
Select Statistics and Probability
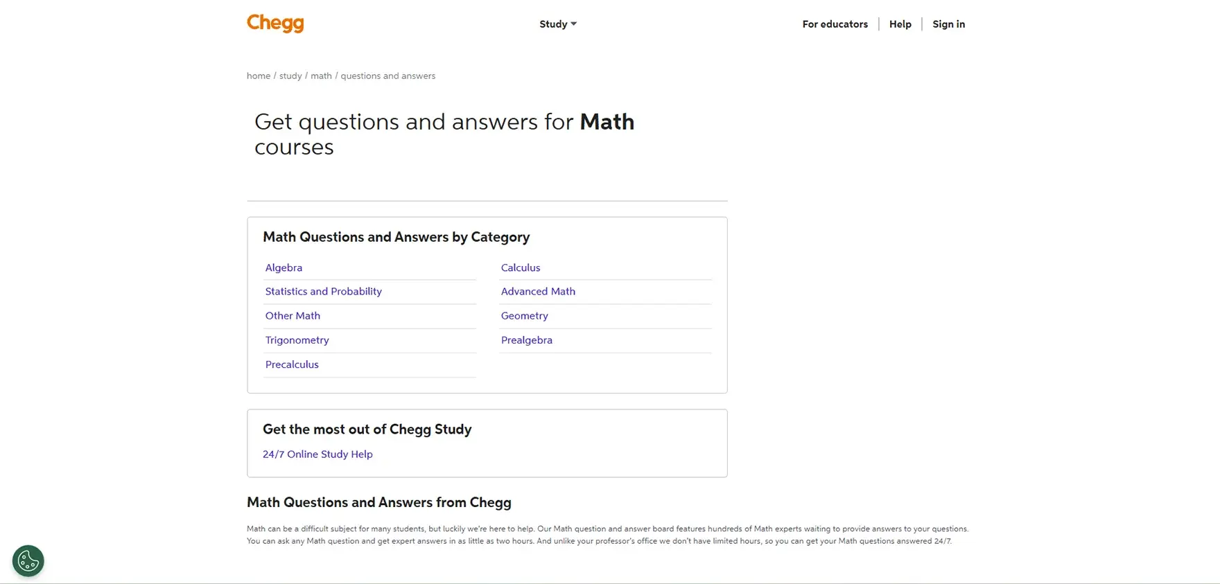[x=323, y=291]
